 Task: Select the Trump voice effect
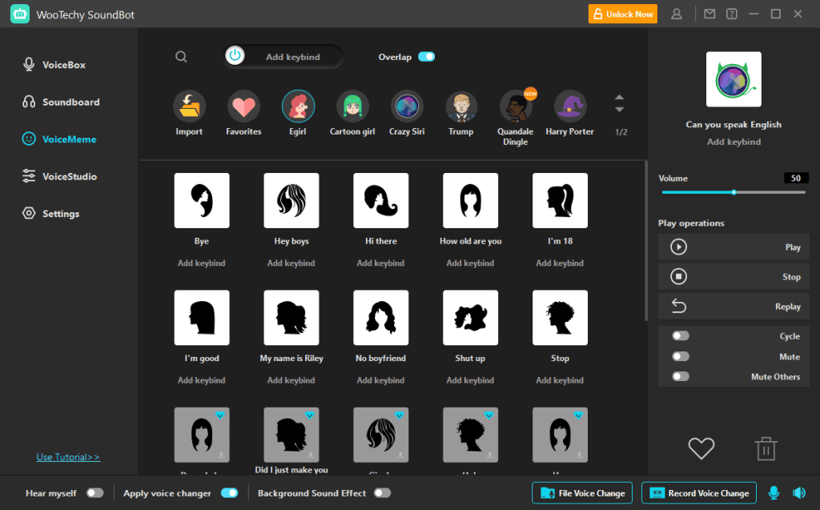pyautogui.click(x=461, y=110)
